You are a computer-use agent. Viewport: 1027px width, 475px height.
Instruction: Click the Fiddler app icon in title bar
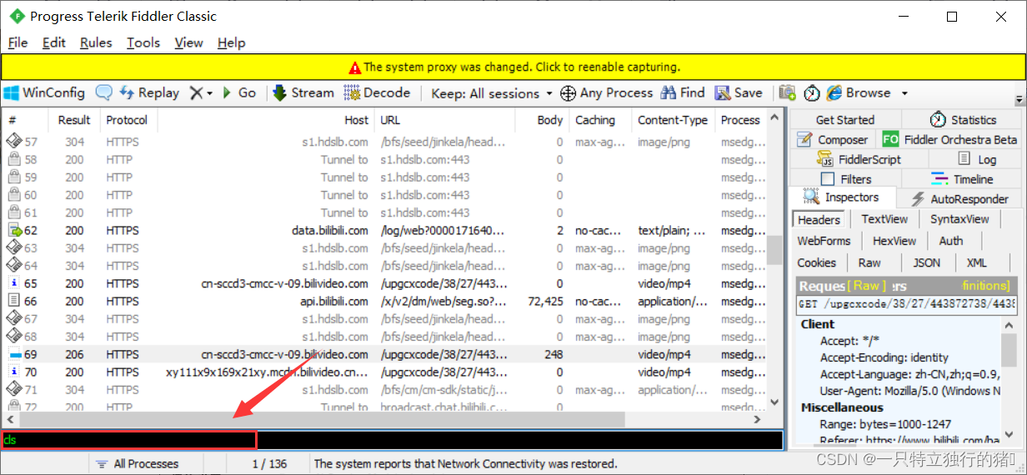[x=16, y=16]
